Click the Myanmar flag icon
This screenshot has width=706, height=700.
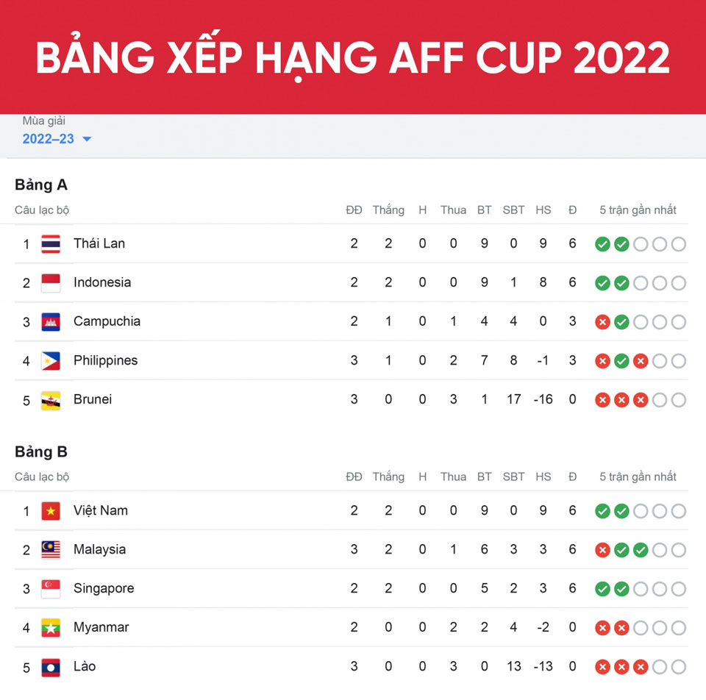(x=51, y=628)
